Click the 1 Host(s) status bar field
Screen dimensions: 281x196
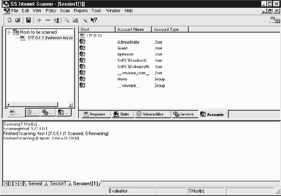click(x=206, y=191)
